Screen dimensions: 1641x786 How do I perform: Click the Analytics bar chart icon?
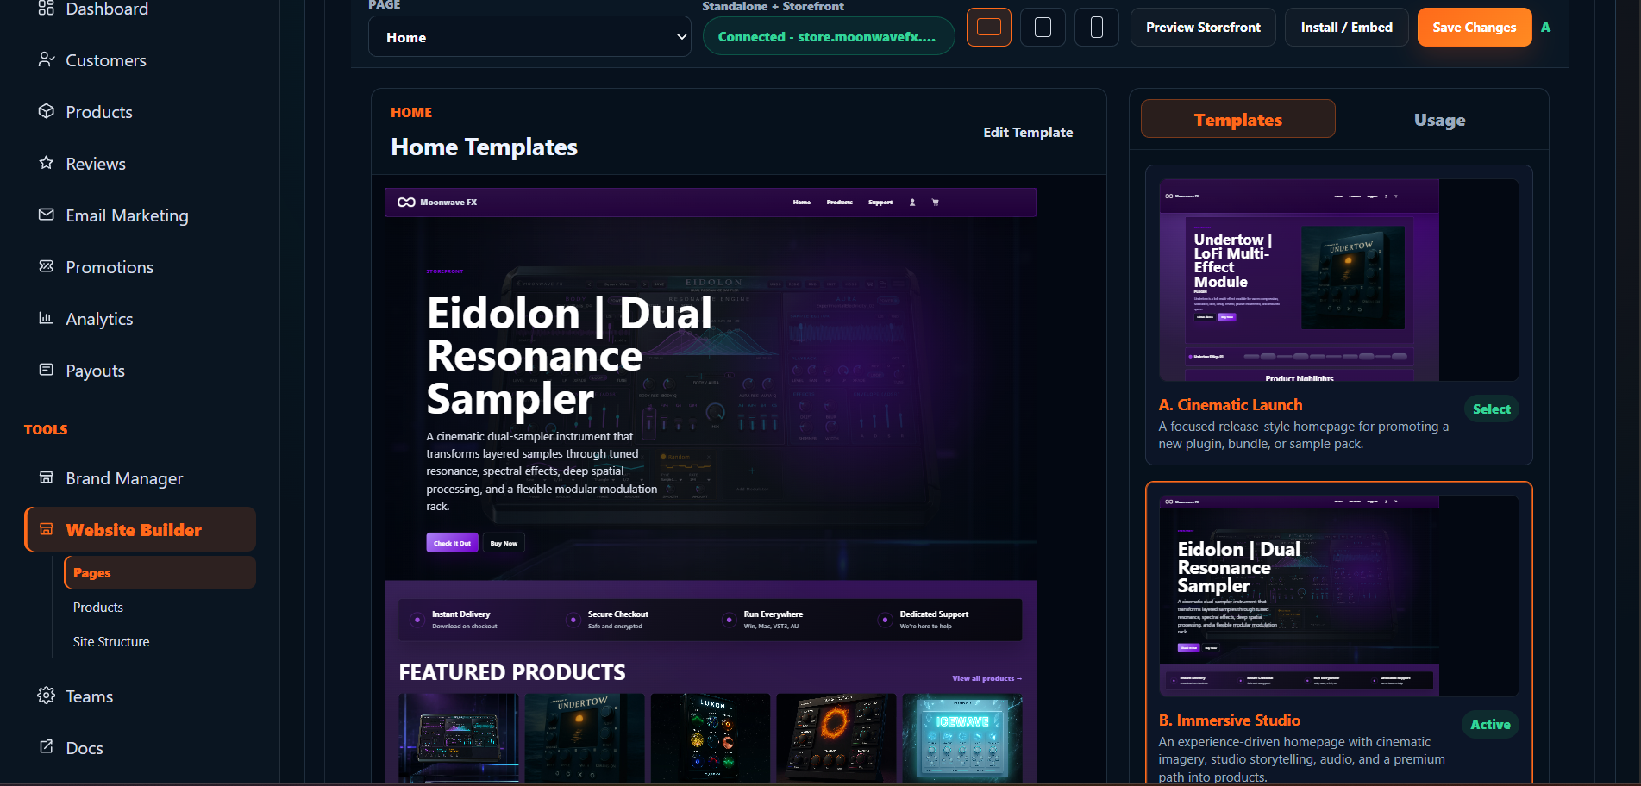click(x=47, y=318)
